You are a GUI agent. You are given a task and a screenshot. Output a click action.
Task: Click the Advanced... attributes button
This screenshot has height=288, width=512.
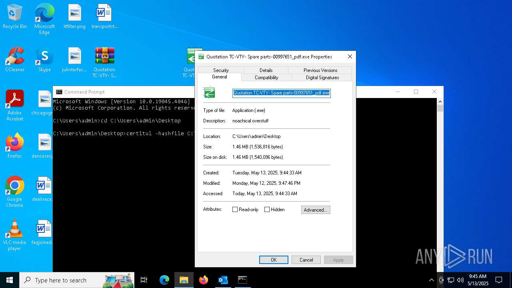pyautogui.click(x=316, y=210)
